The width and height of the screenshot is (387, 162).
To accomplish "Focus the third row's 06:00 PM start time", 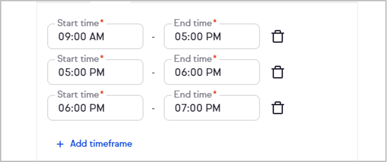I will tap(95, 108).
